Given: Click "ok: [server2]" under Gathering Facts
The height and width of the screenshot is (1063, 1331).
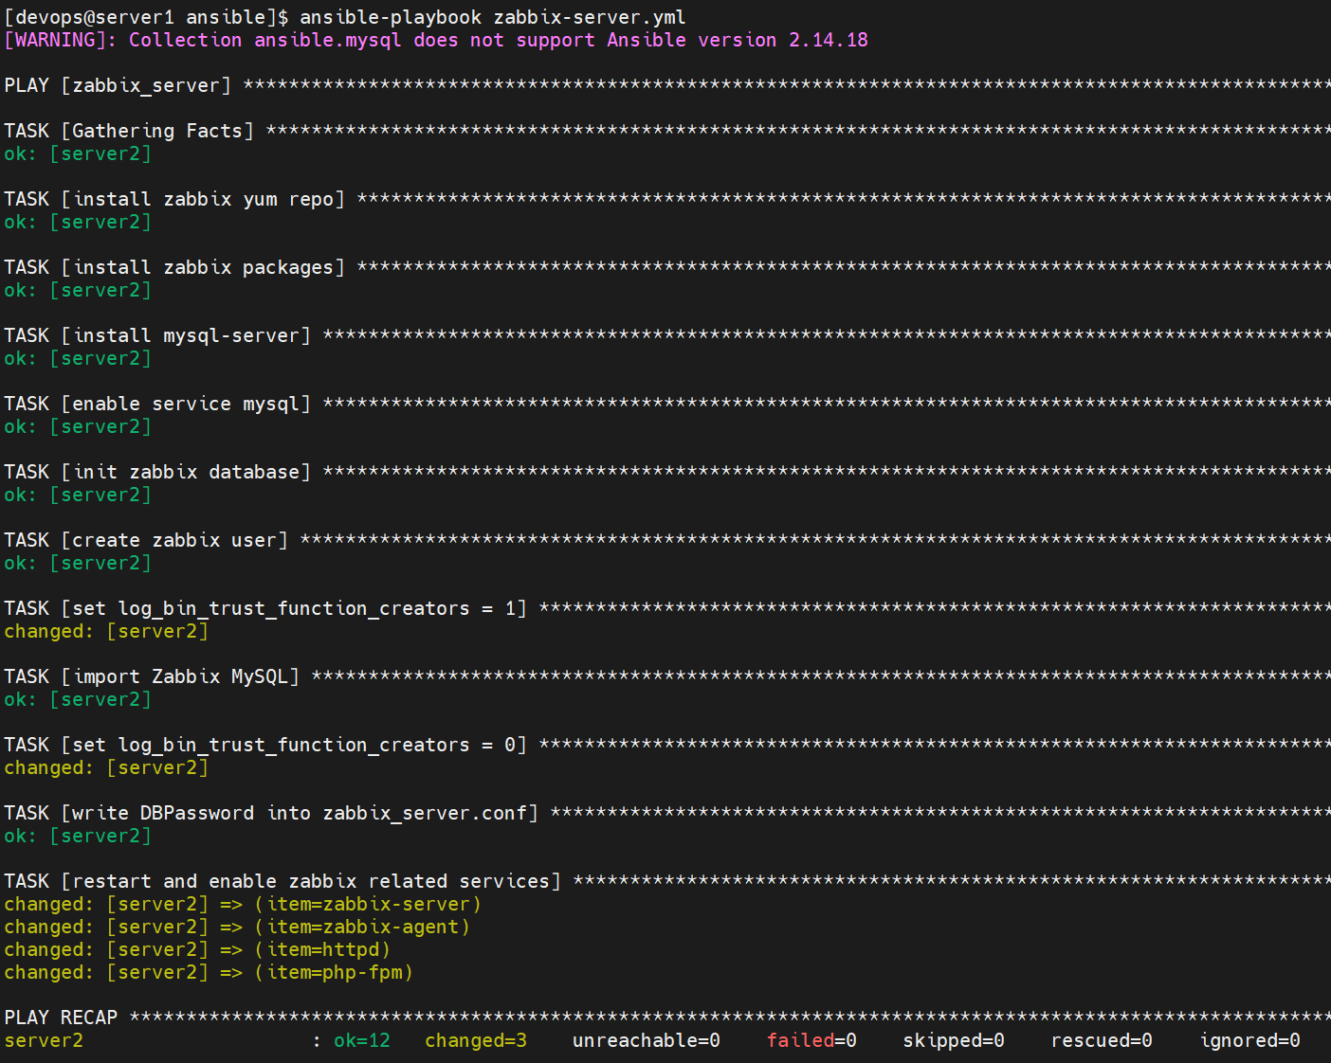Looking at the screenshot, I should pyautogui.click(x=78, y=153).
